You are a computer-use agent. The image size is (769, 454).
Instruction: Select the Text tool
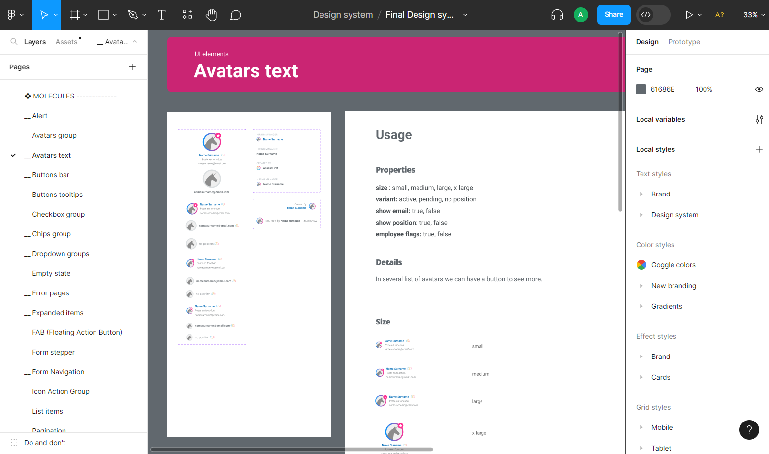161,15
